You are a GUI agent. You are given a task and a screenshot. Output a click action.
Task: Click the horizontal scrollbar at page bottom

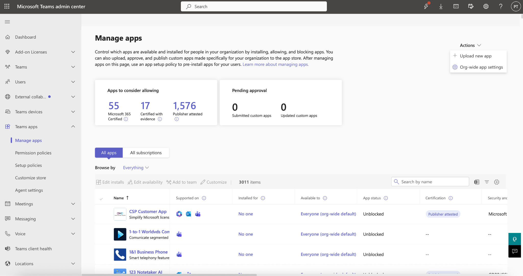coord(169,275)
